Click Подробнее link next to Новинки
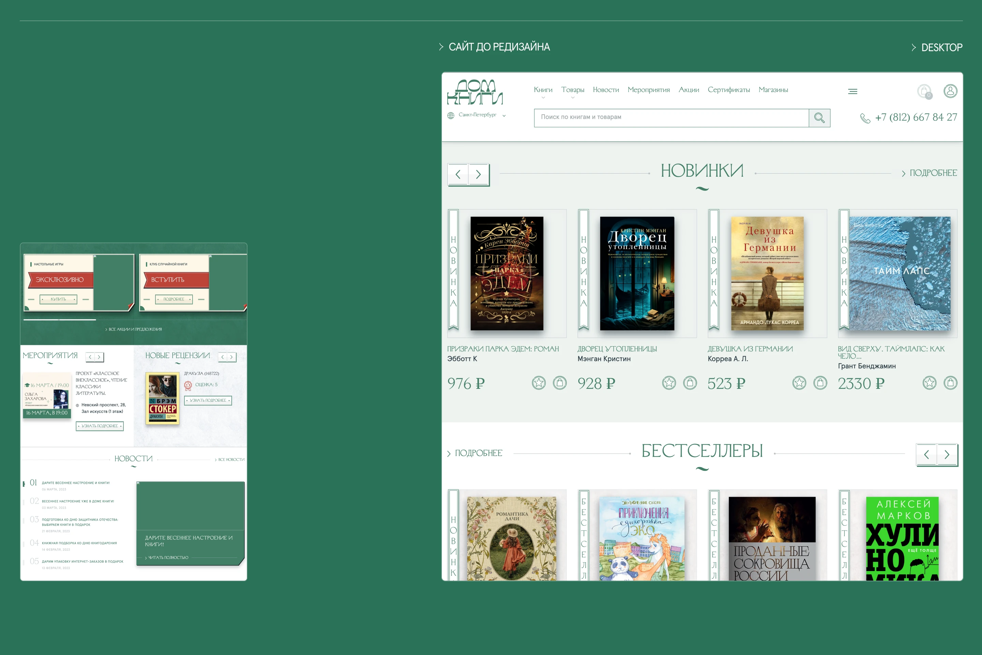Viewport: 982px width, 655px height. coord(929,173)
